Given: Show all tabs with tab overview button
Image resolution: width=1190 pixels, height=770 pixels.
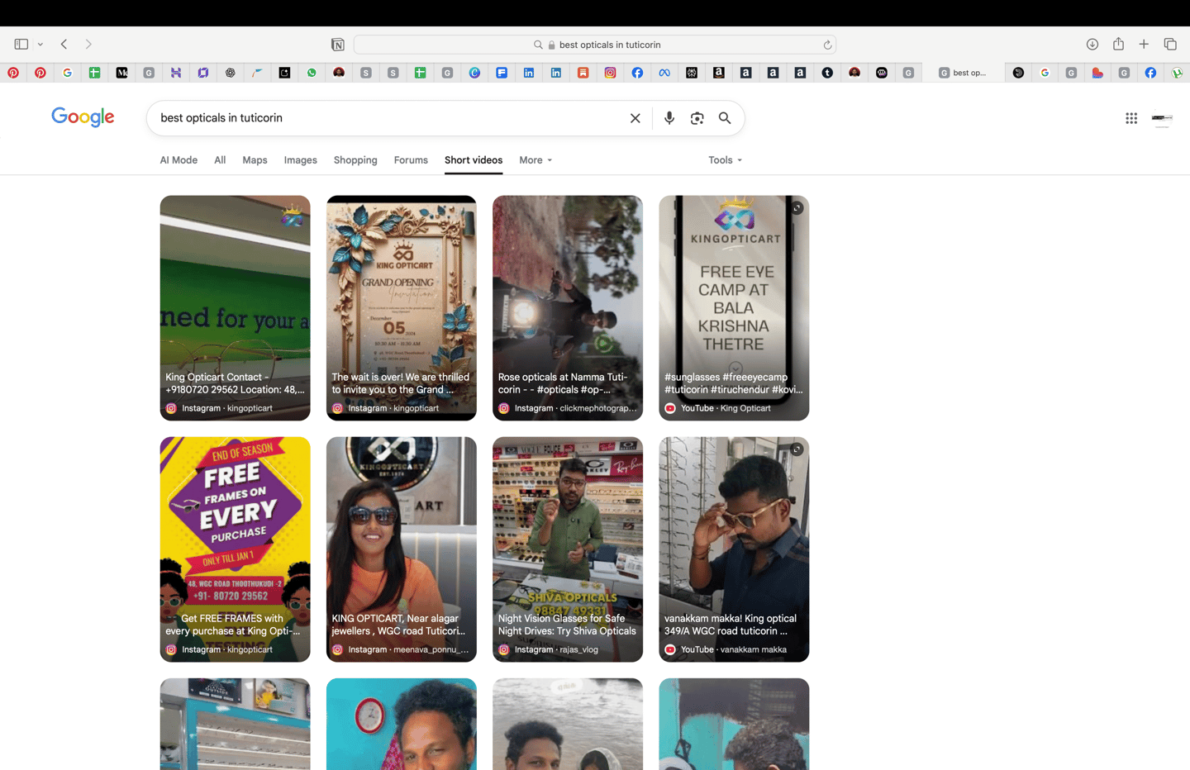Looking at the screenshot, I should coord(1171,44).
